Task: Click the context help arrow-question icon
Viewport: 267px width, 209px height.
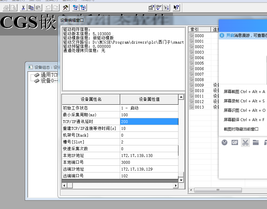Action: [x=176, y=7]
